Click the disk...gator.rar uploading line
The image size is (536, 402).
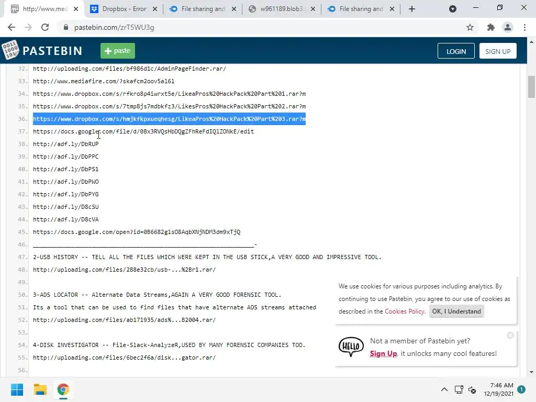(x=124, y=358)
